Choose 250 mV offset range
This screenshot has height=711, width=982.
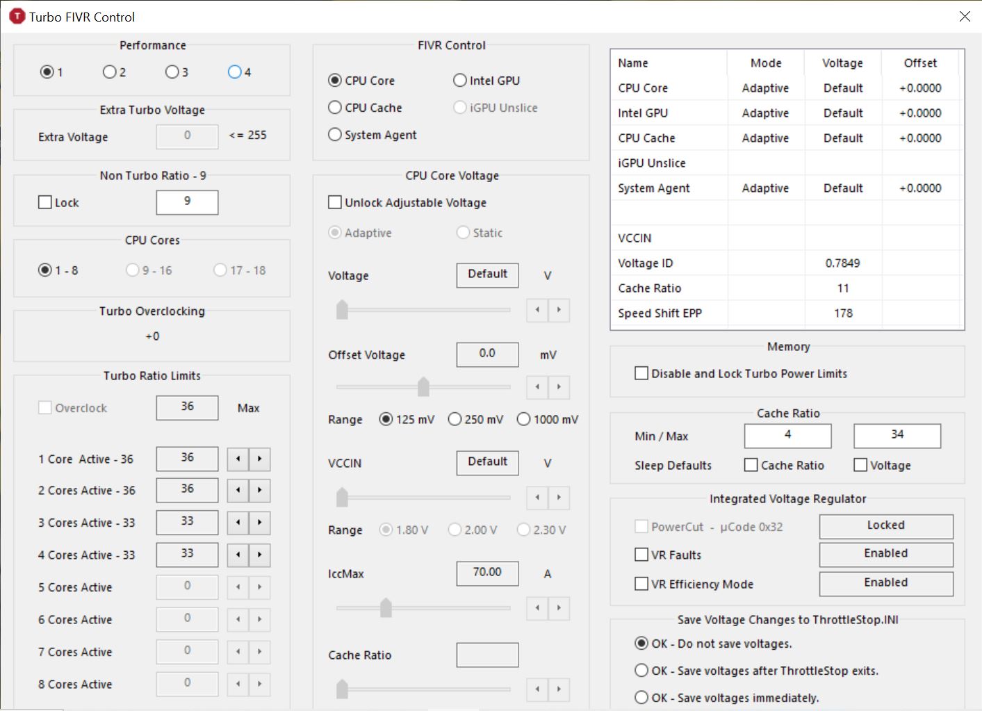coord(455,419)
